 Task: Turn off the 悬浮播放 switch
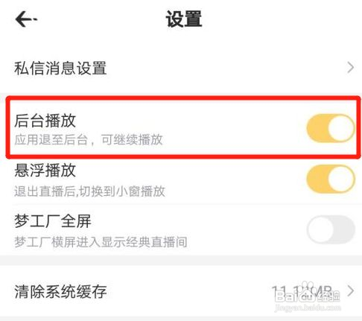pyautogui.click(x=331, y=179)
